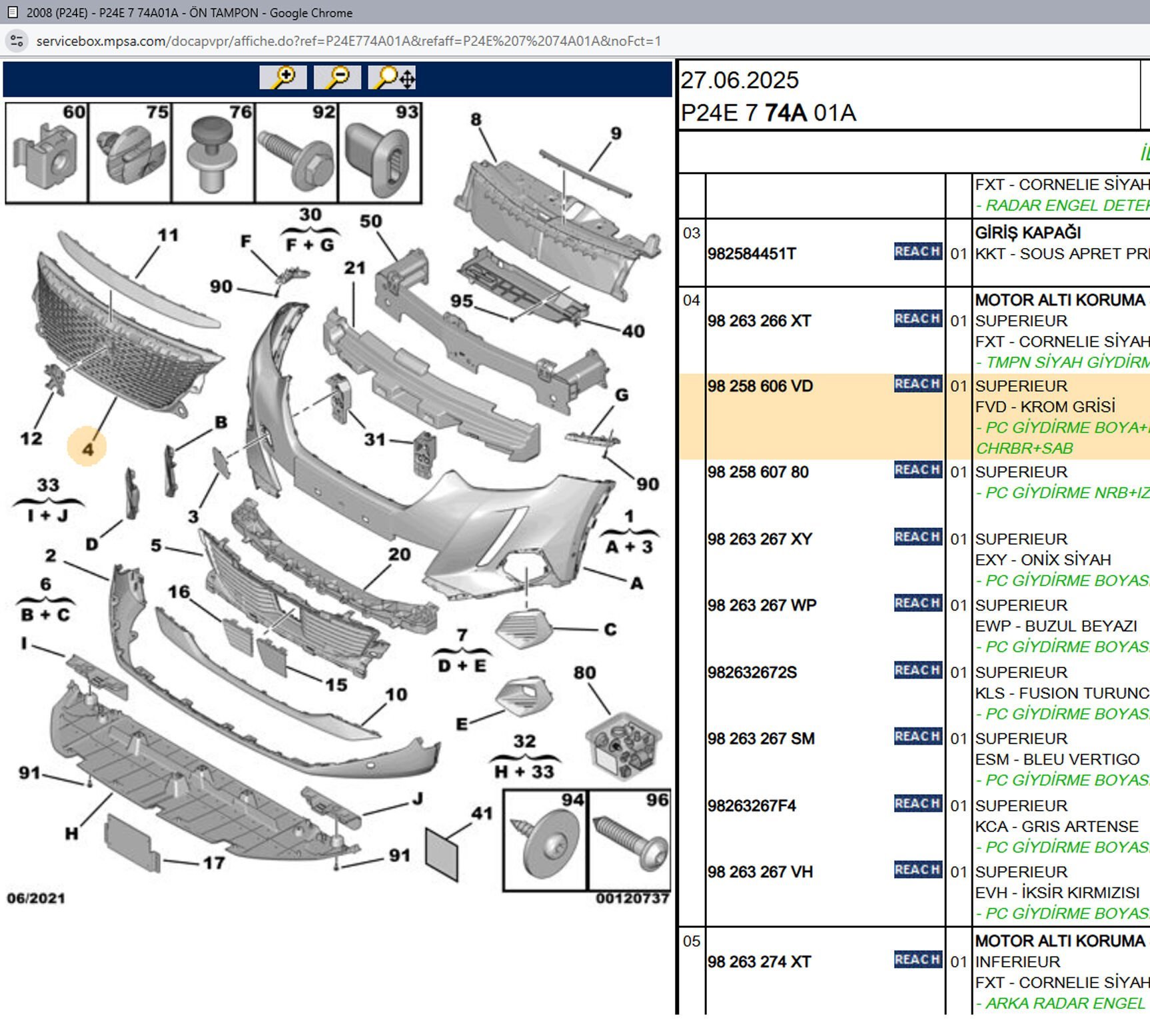Click the browser address bar URL
1150x1024 pixels.
point(348,41)
